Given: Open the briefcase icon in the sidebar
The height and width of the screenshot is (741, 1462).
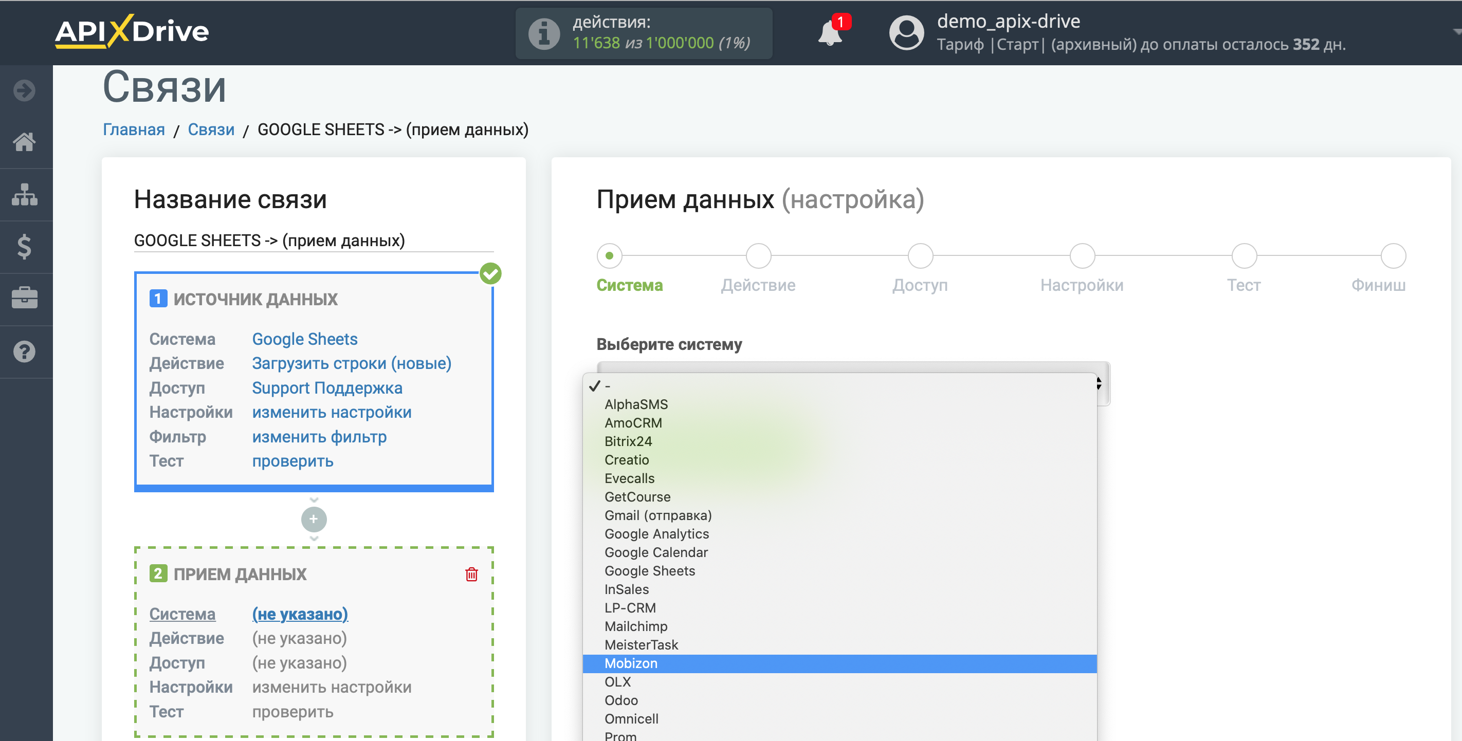Looking at the screenshot, I should click(24, 299).
